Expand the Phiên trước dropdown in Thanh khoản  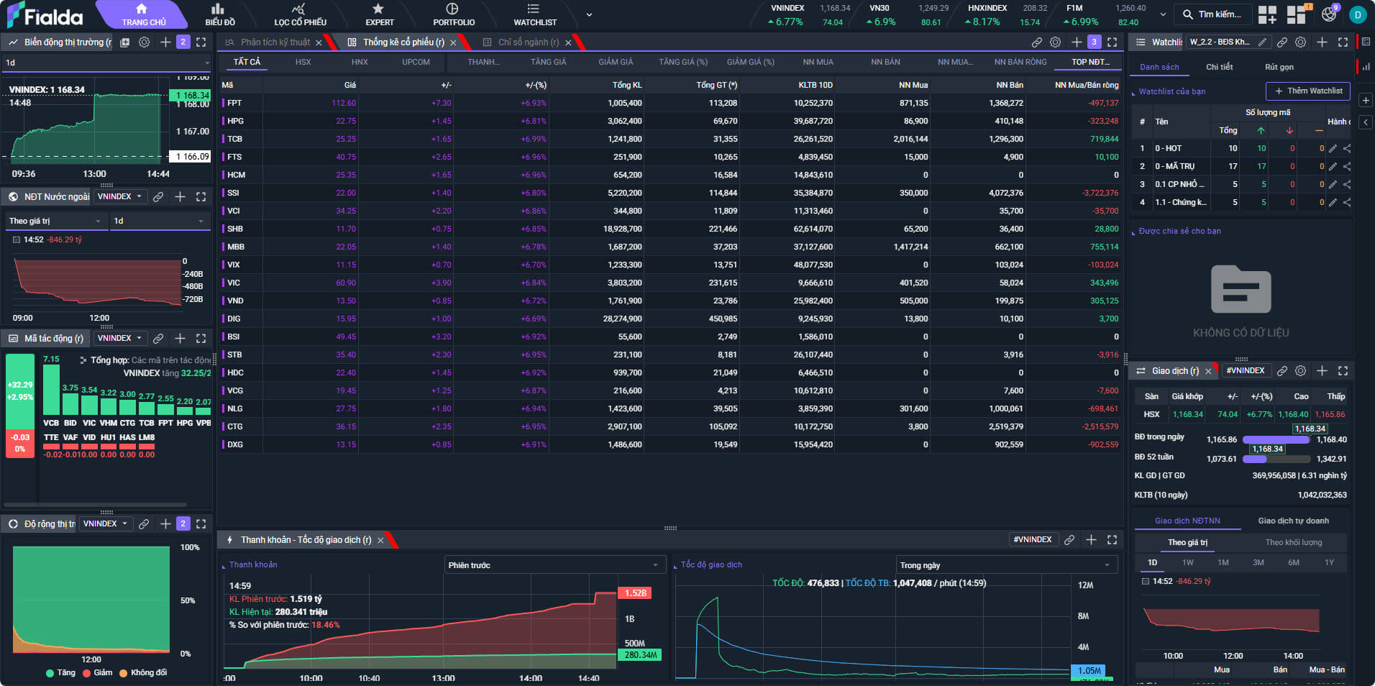(x=552, y=565)
